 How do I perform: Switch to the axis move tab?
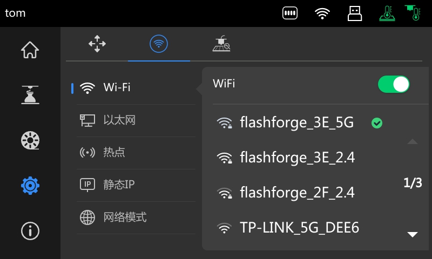pos(97,44)
